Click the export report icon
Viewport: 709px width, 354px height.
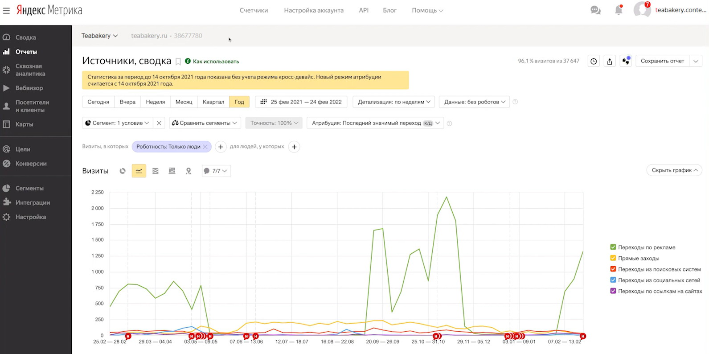pos(610,62)
